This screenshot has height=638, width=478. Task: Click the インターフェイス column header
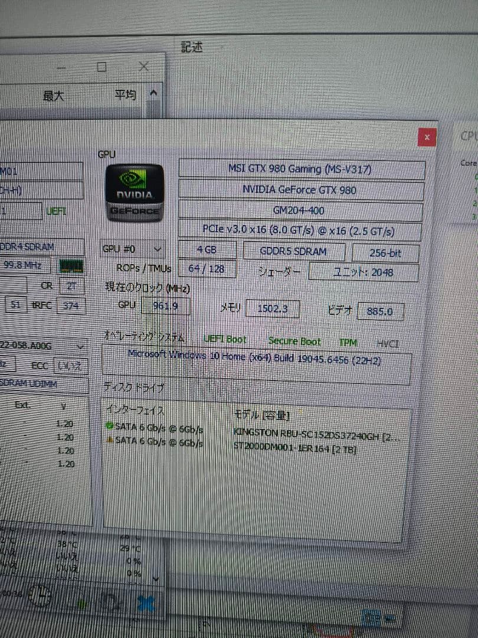[x=135, y=410]
